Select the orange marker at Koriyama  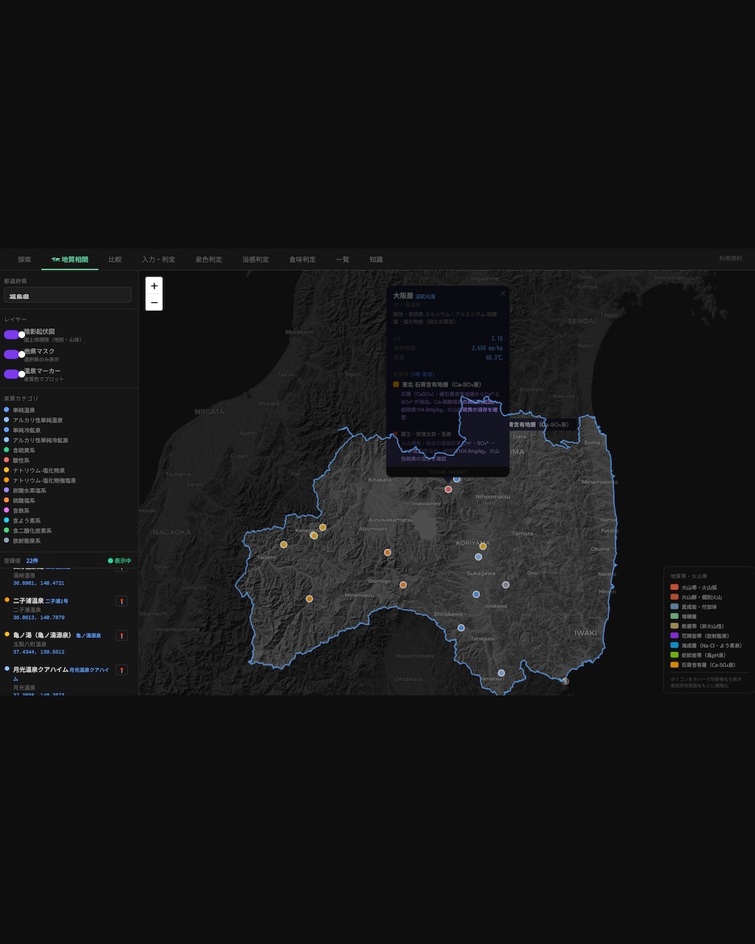point(483,546)
